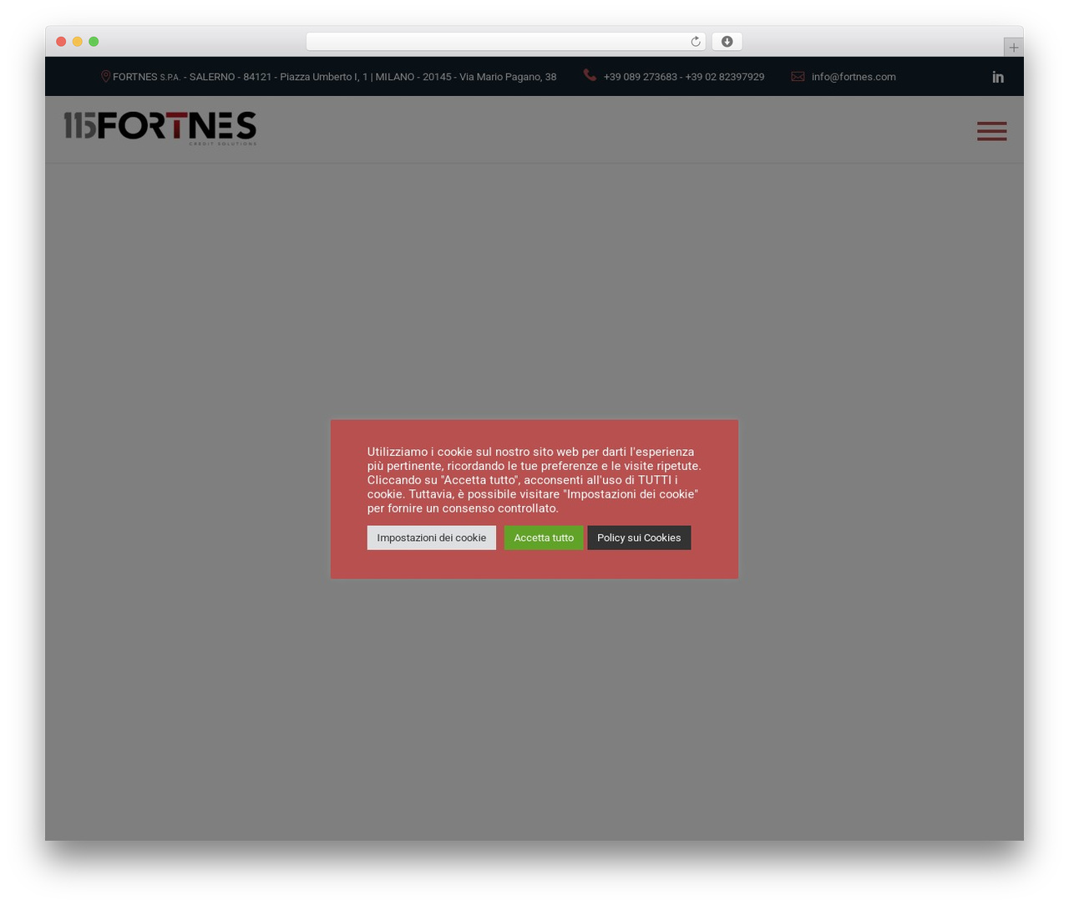Viewport: 1069px width, 905px height.
Task: Click the info@fortnes.com email link
Action: tap(854, 77)
